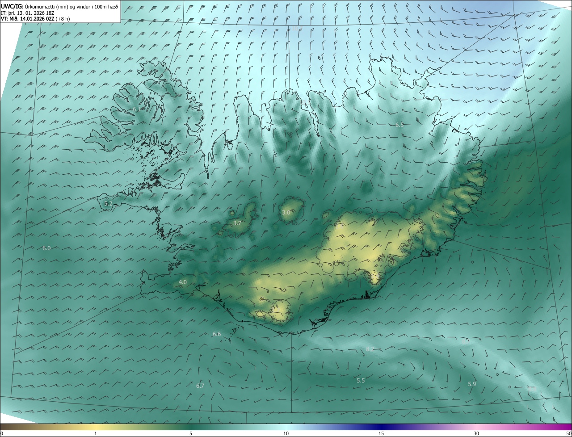Click the 5.5 value label on the map

pos(361,380)
